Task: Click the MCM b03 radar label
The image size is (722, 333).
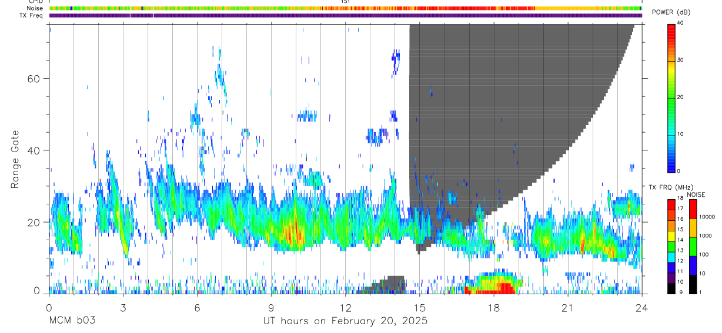Action: click(x=71, y=321)
